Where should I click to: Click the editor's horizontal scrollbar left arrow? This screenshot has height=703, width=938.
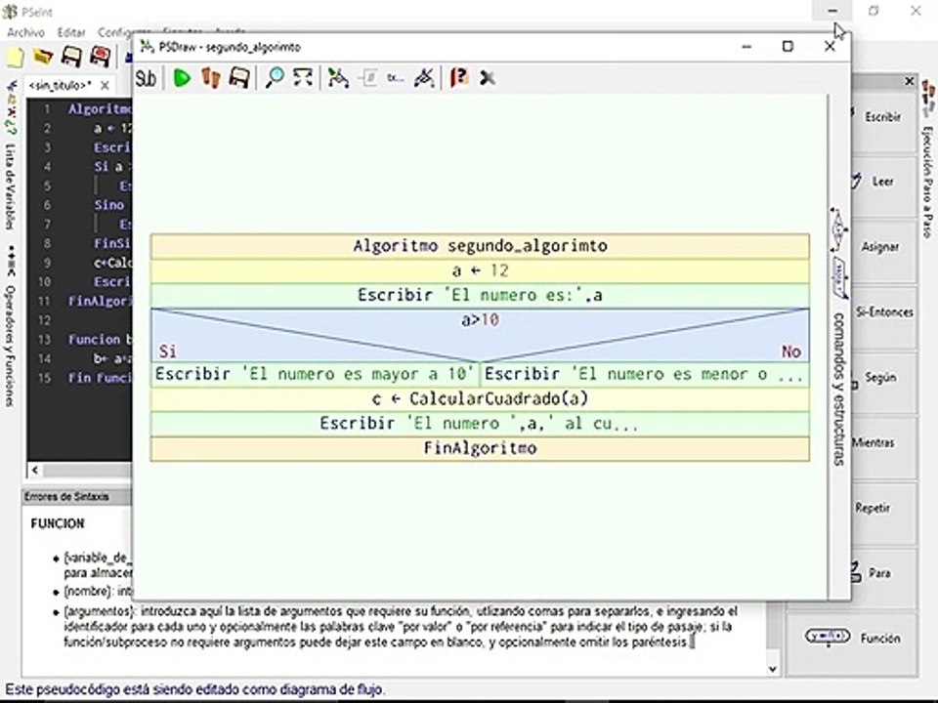(35, 471)
